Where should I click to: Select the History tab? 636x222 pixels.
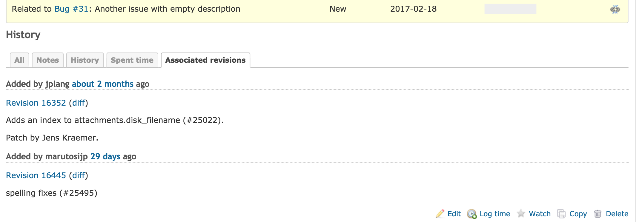pos(85,60)
